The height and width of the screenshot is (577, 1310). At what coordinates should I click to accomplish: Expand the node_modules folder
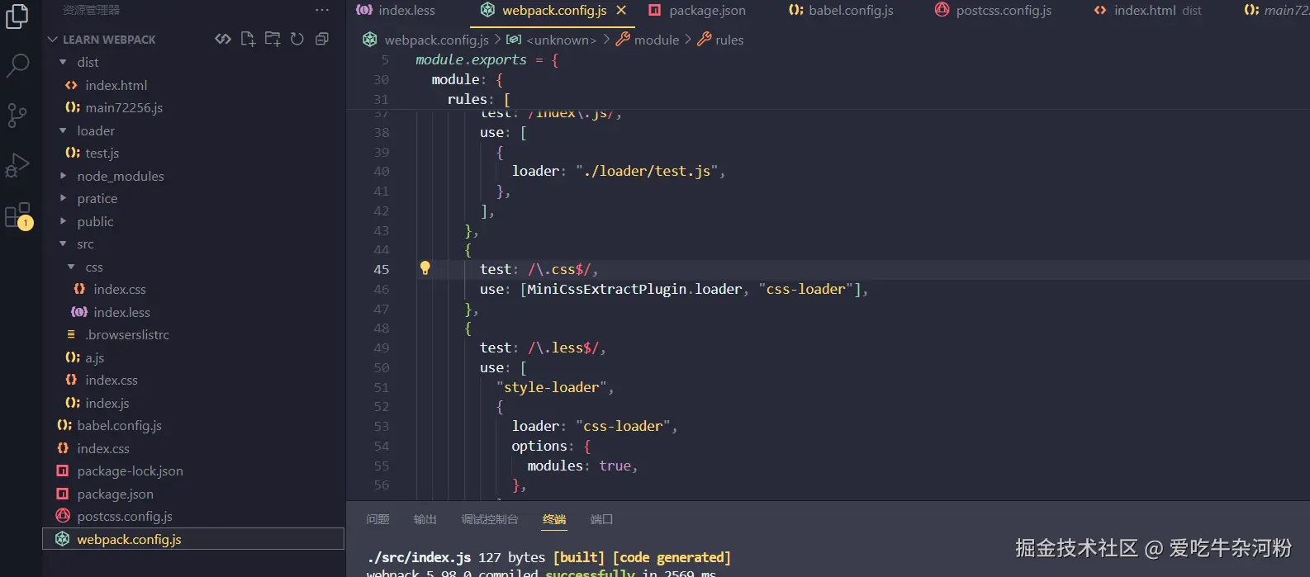[x=63, y=176]
